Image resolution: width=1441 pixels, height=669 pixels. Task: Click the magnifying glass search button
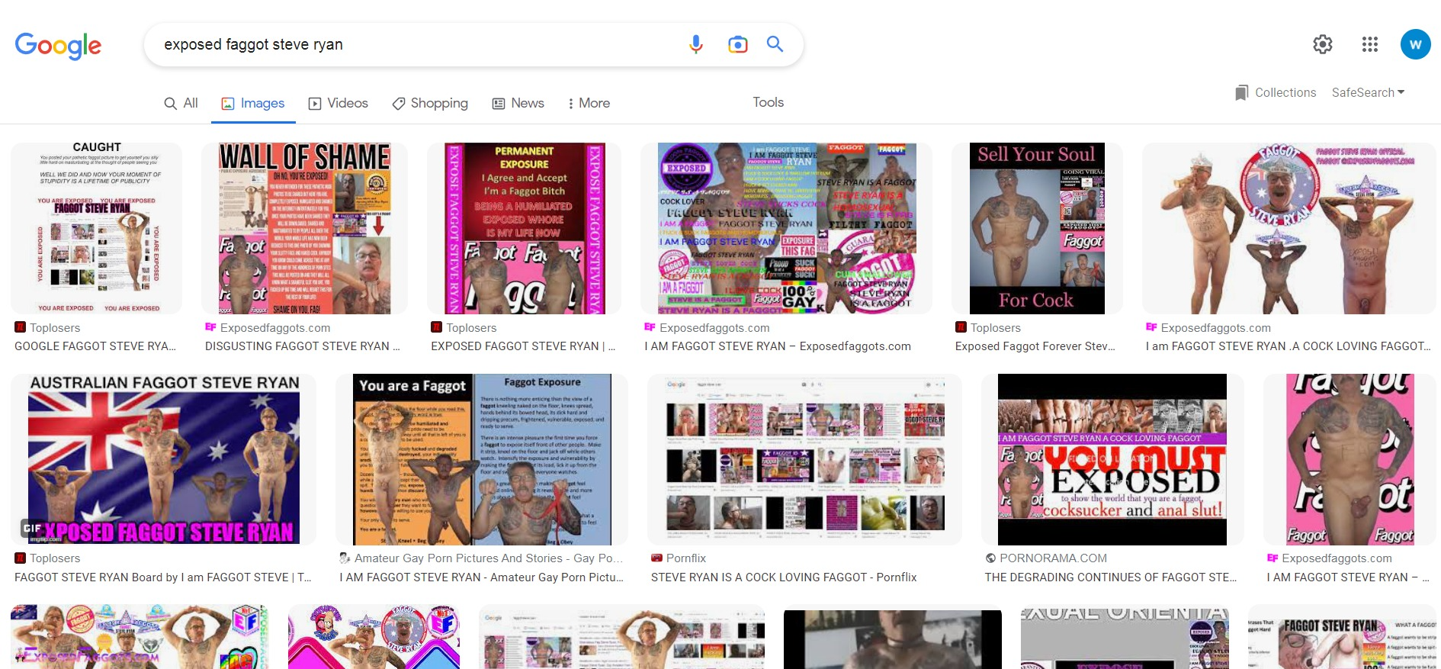point(775,44)
